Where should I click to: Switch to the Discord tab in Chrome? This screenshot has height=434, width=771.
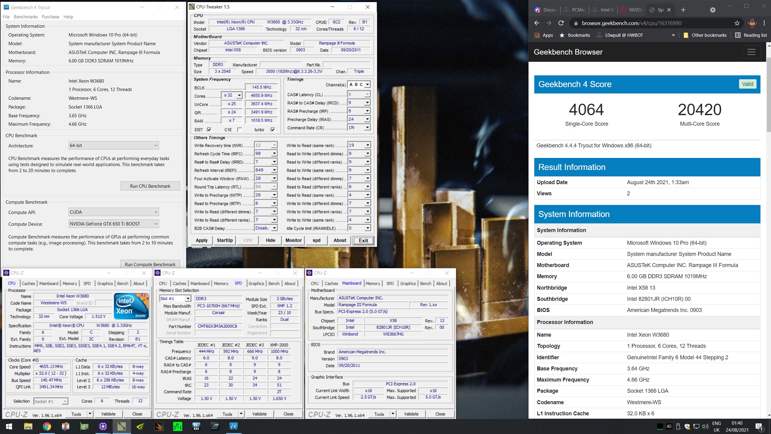(x=546, y=10)
